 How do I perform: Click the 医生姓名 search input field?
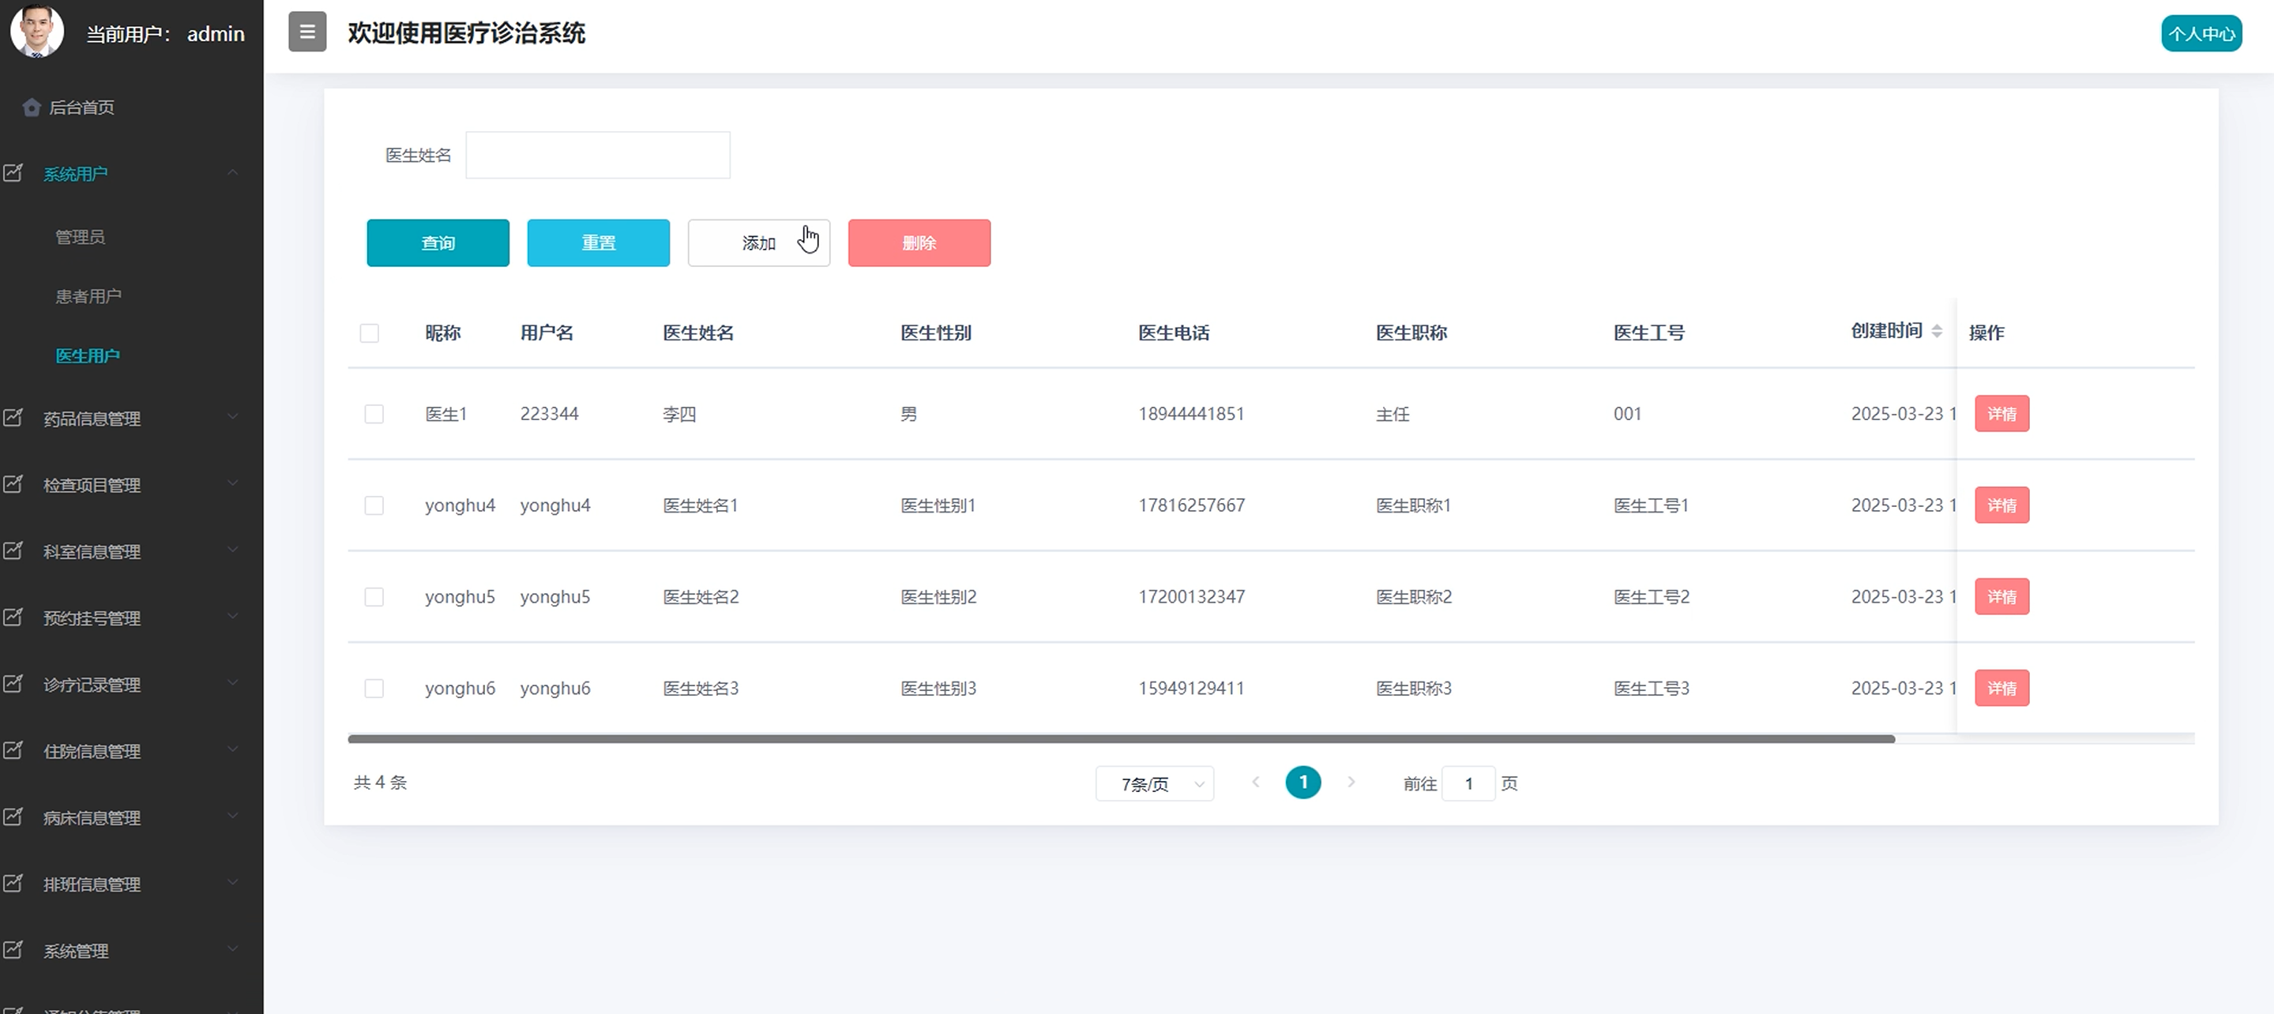pos(598,156)
